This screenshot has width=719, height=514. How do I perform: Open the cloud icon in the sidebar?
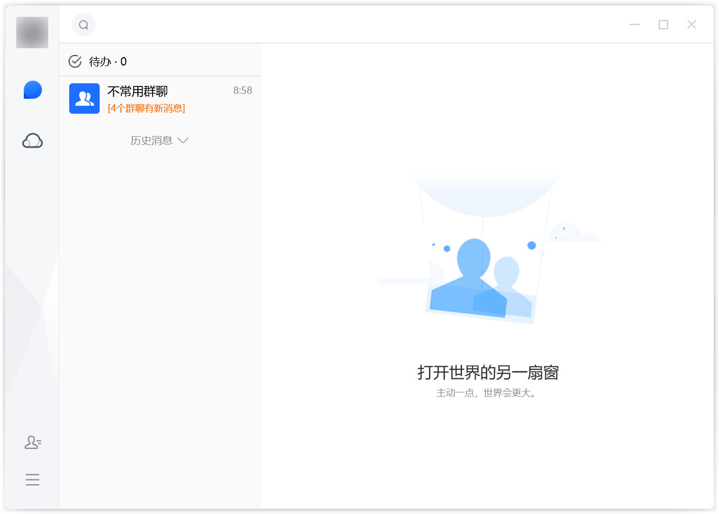(x=33, y=141)
